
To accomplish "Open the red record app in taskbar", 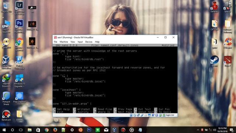I will 123,130.
